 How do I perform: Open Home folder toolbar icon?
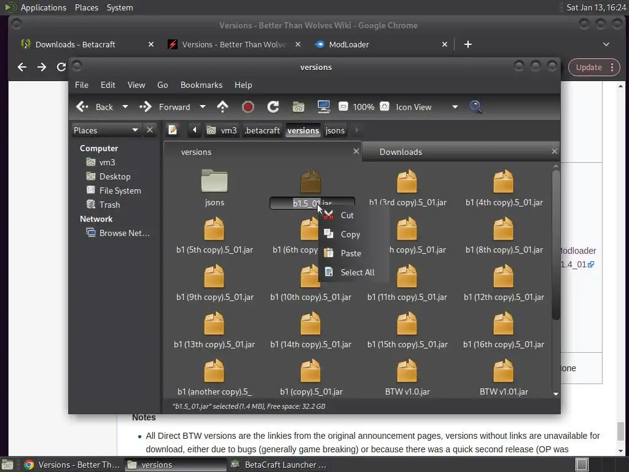299,107
